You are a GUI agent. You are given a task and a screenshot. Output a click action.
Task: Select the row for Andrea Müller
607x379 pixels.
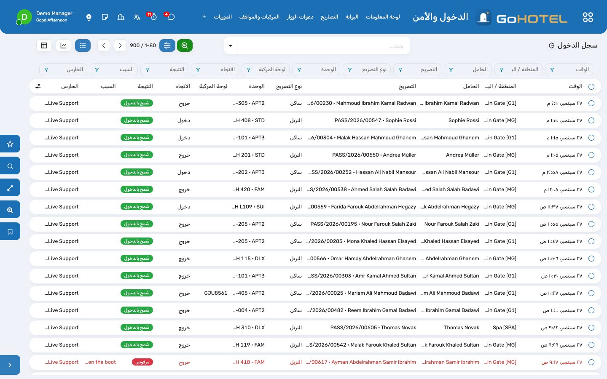(x=591, y=155)
